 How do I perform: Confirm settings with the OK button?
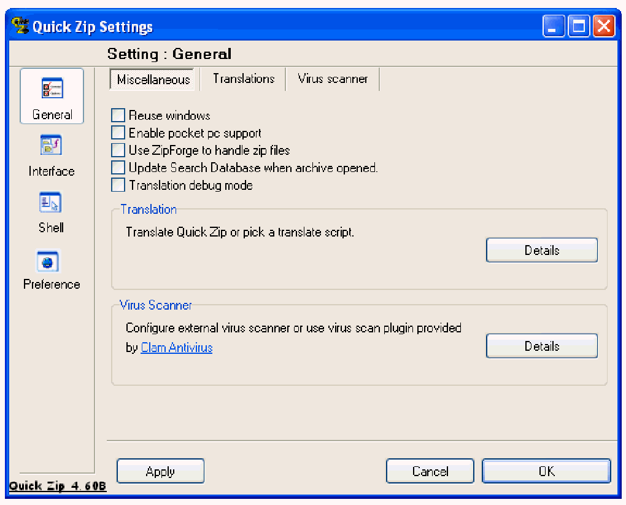(546, 471)
